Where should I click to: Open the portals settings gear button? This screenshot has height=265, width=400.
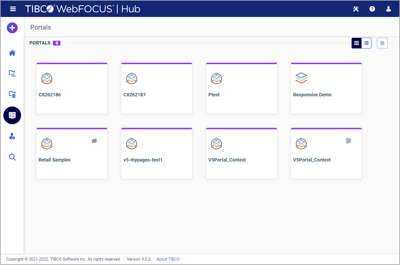pos(382,43)
